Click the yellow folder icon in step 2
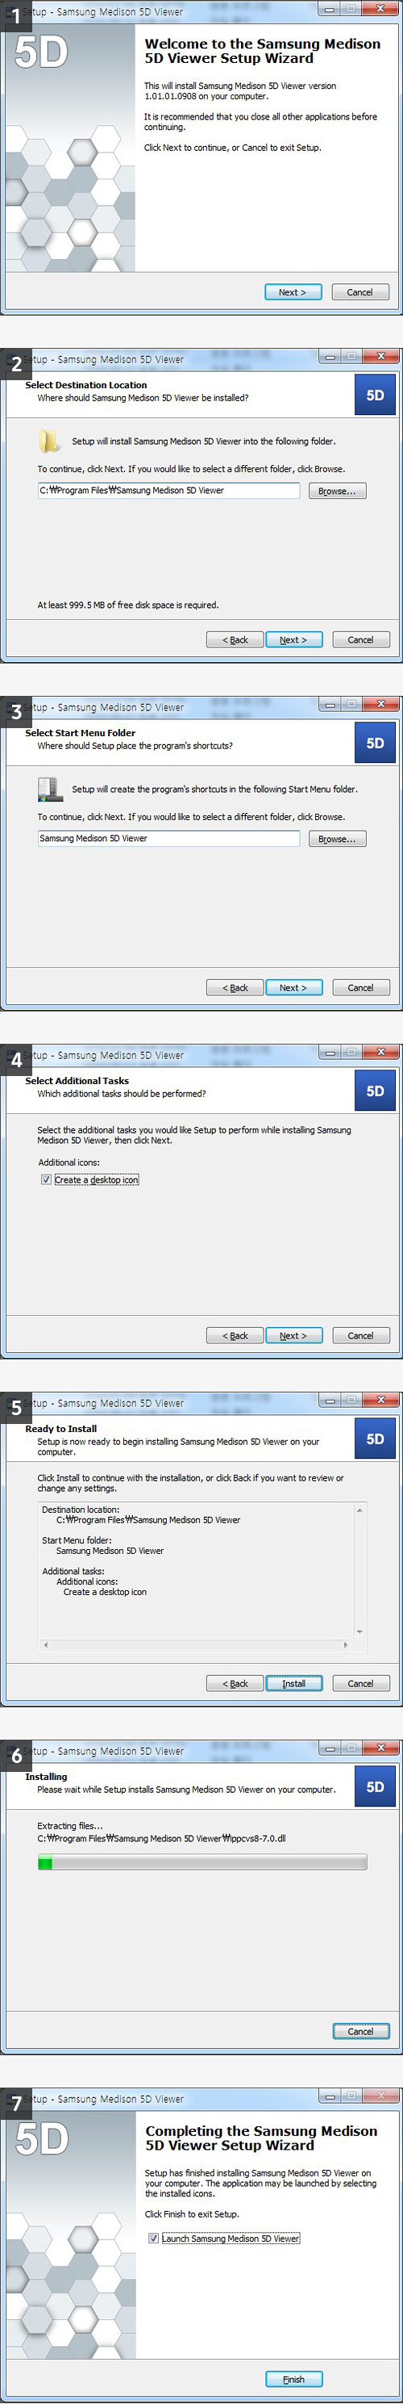The image size is (403, 2404). pos(49,442)
